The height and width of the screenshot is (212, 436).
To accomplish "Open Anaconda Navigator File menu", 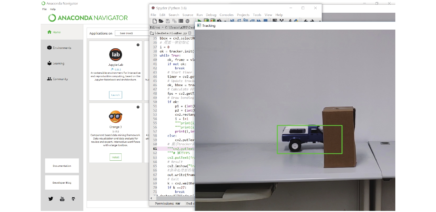I will (x=44, y=9).
